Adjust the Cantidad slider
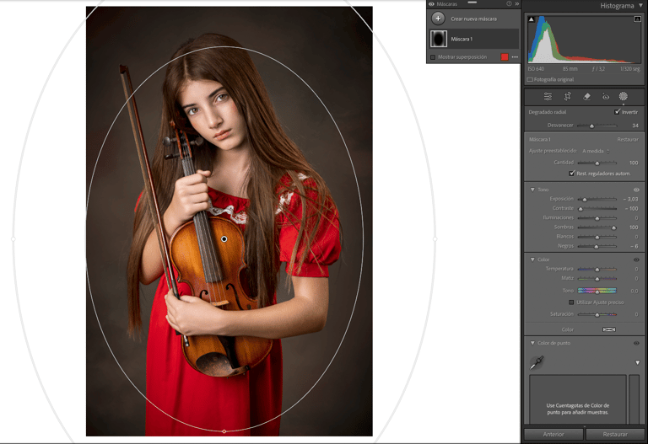648x444 pixels. click(x=597, y=163)
